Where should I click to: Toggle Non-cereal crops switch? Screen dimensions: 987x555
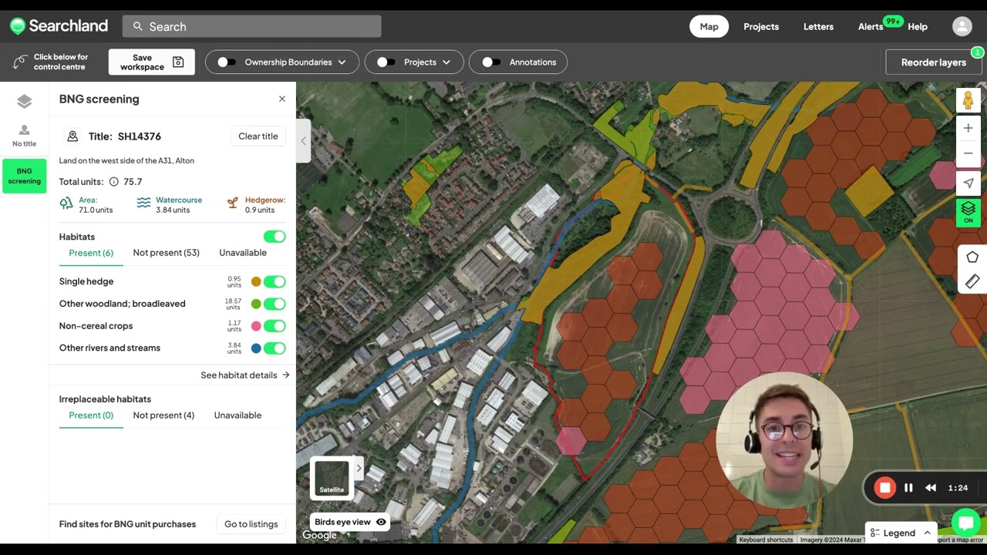(275, 326)
